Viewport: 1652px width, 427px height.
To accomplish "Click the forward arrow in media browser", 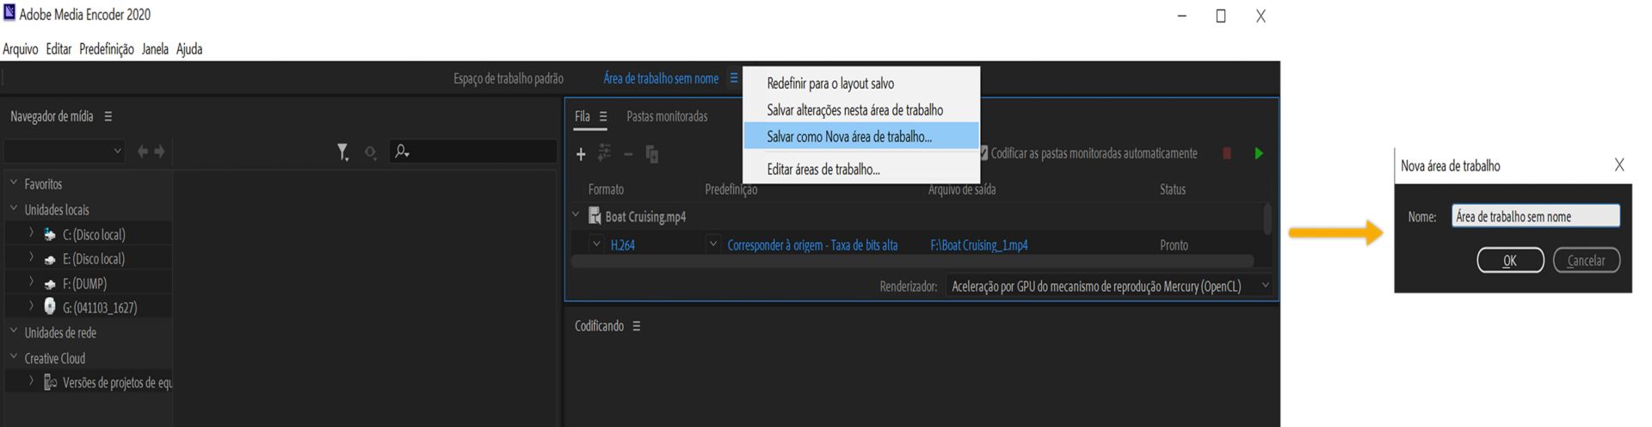I will [159, 152].
